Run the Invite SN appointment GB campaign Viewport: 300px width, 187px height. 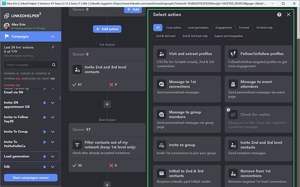pos(45,103)
